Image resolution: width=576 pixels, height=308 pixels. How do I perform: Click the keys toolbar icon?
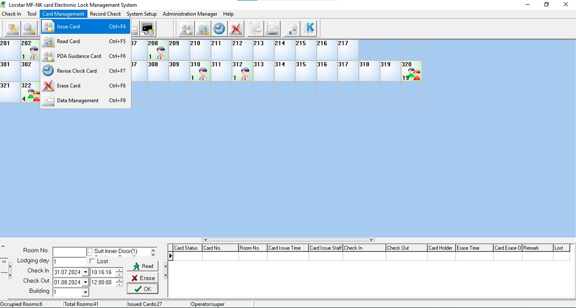click(x=12, y=29)
